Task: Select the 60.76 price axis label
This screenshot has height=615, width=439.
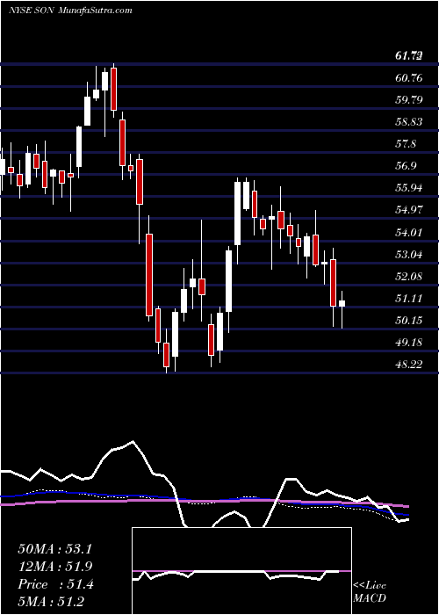Action: (409, 78)
